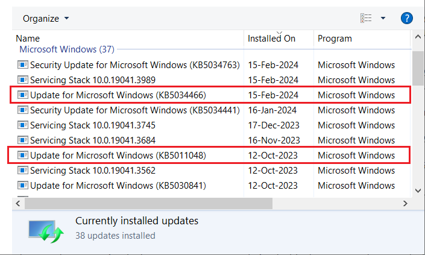Viewport: 425px width, 255px height.
Task: Collapse the Microsoft Windows (37) group
Action: coord(66,49)
